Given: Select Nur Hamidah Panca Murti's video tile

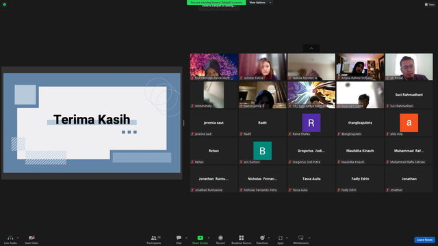Looking at the screenshot, I should pyautogui.click(x=214, y=67).
